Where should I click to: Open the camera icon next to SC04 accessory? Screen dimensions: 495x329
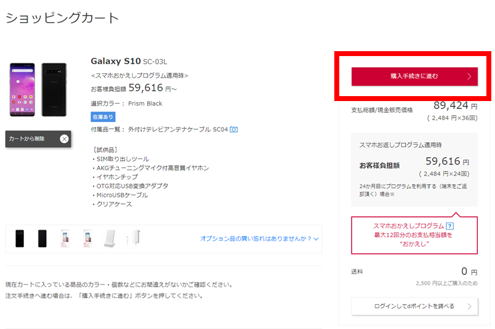pos(233,129)
